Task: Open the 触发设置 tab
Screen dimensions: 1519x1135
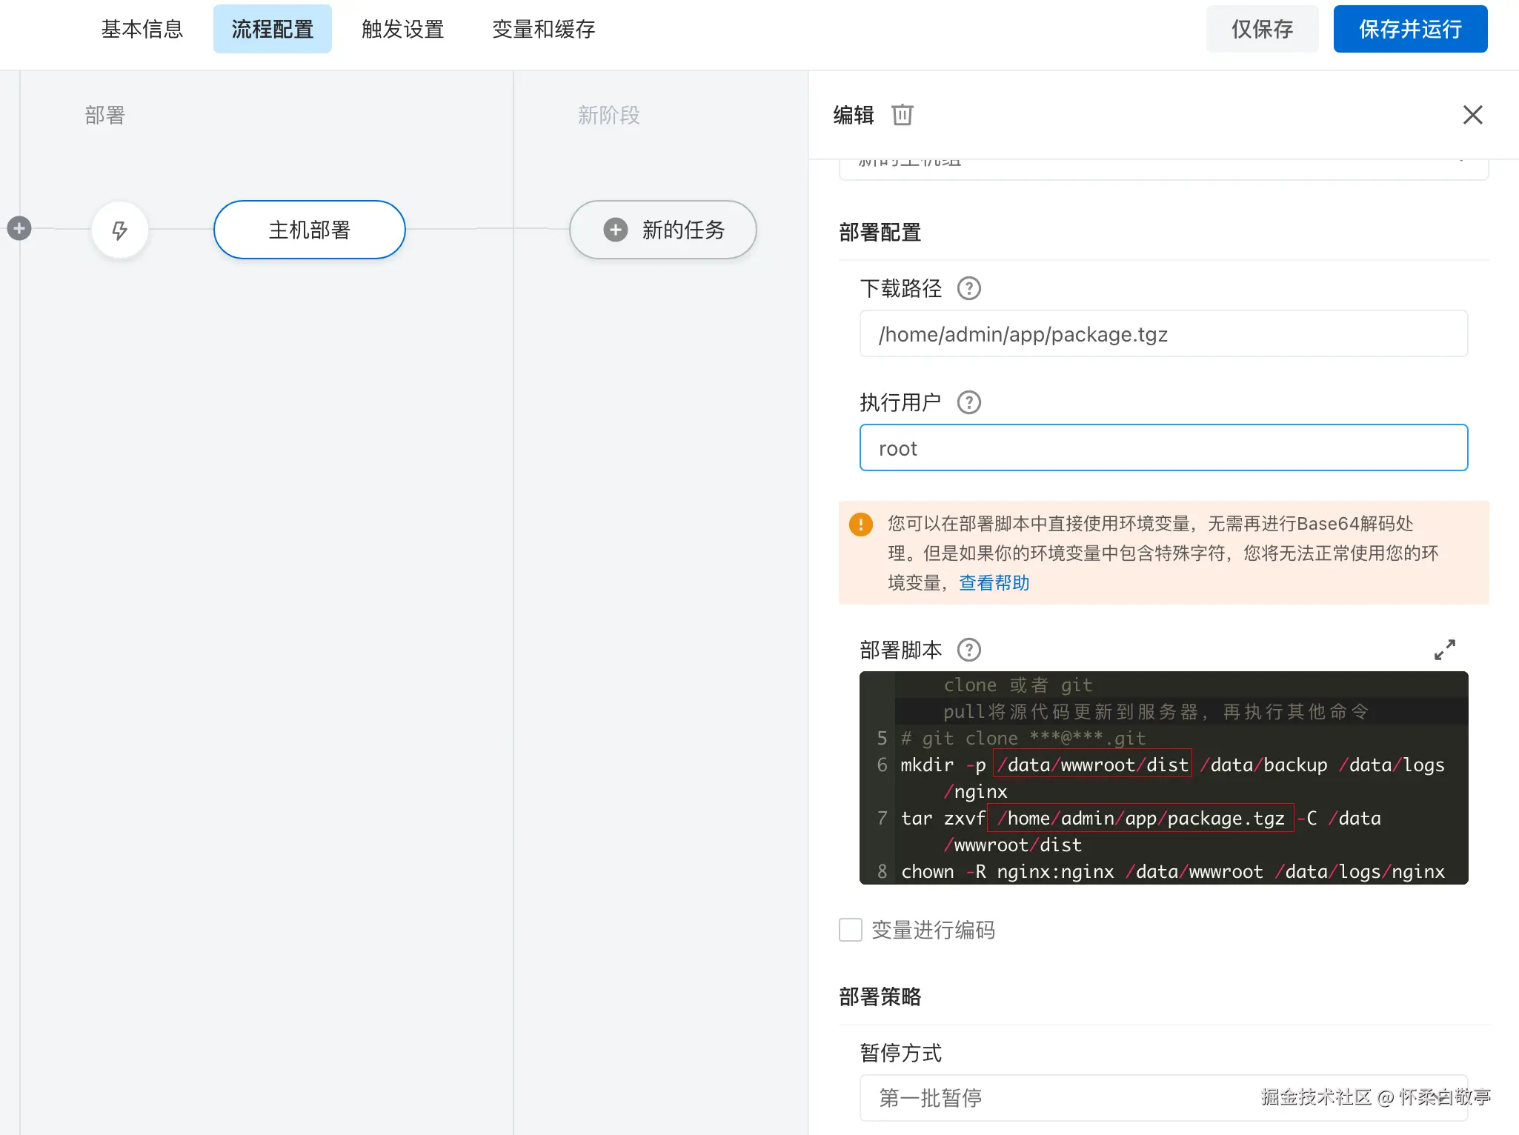Action: point(403,29)
